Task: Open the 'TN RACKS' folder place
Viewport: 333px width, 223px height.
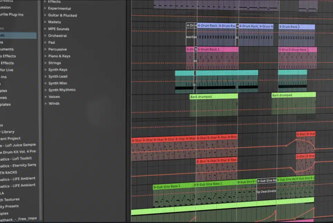Action: pos(9,173)
